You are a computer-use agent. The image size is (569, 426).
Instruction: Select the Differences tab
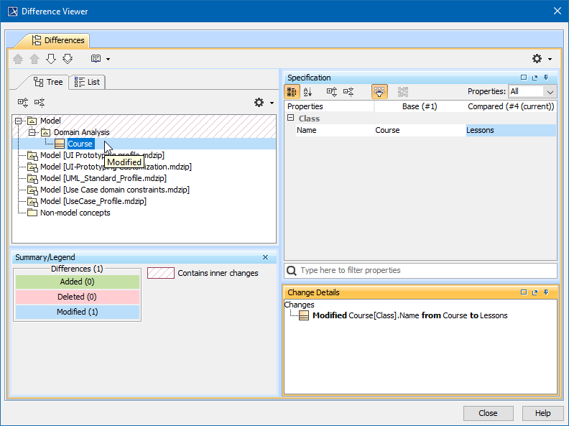tap(58, 40)
